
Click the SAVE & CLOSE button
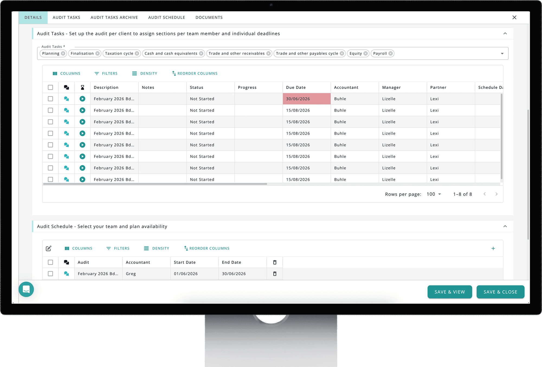pyautogui.click(x=501, y=292)
